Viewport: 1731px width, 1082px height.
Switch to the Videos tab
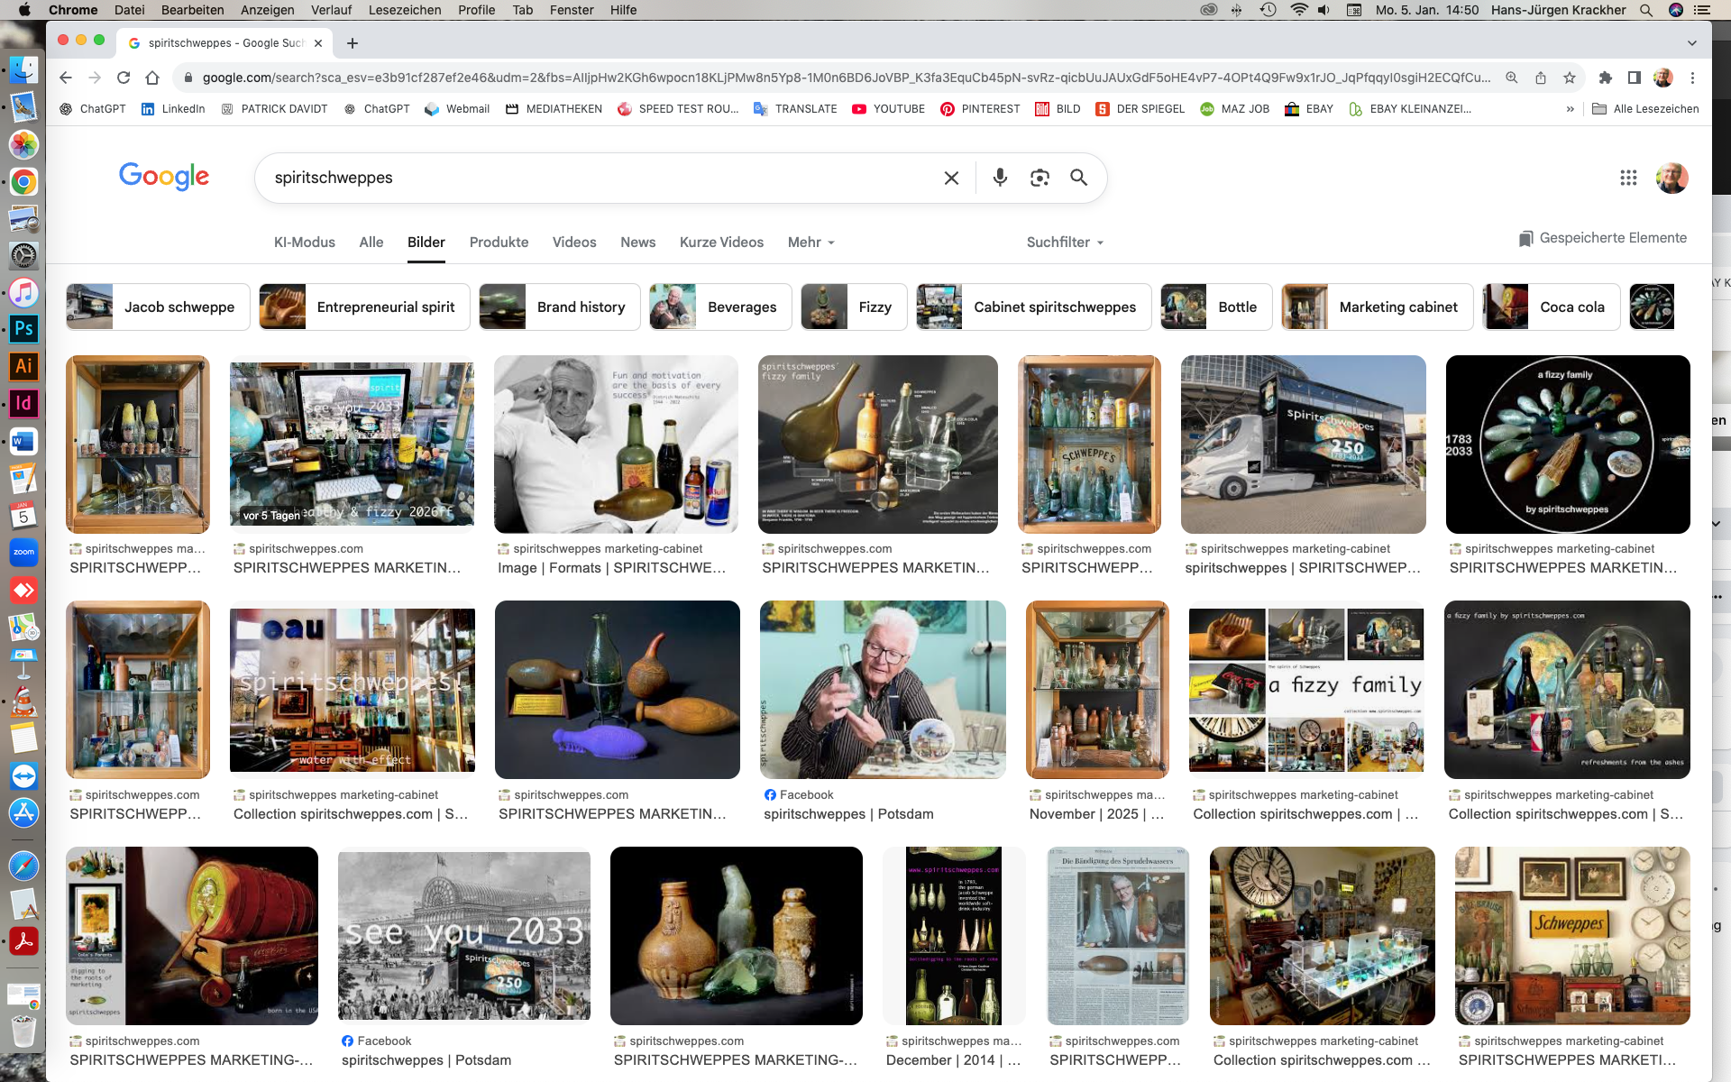[x=574, y=243]
